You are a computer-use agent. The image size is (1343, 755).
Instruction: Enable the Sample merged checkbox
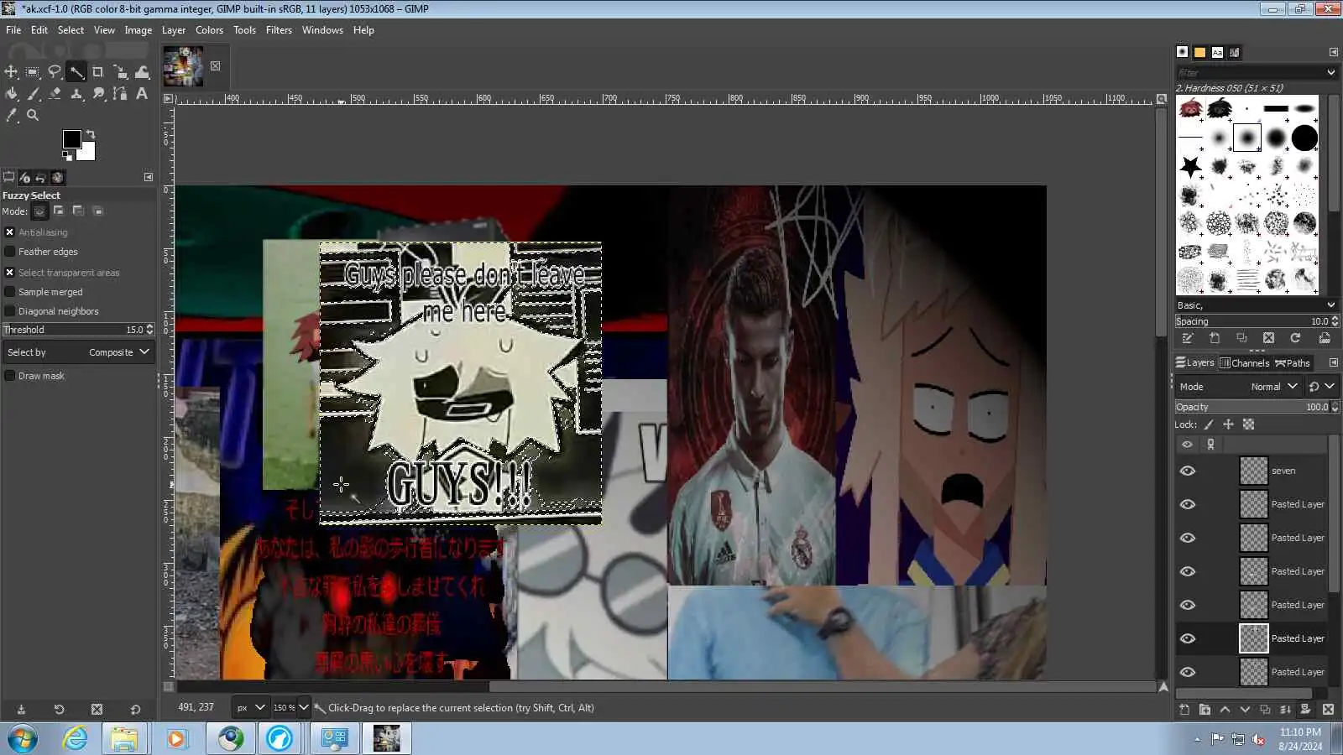pyautogui.click(x=10, y=292)
